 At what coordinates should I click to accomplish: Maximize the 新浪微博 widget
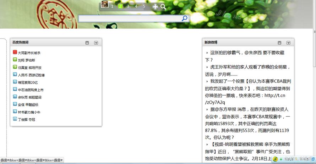pyautogui.click(x=279, y=43)
